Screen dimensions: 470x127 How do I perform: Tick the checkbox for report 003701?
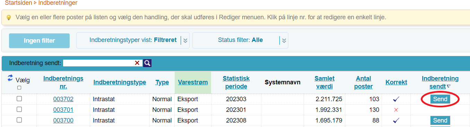click(19, 109)
